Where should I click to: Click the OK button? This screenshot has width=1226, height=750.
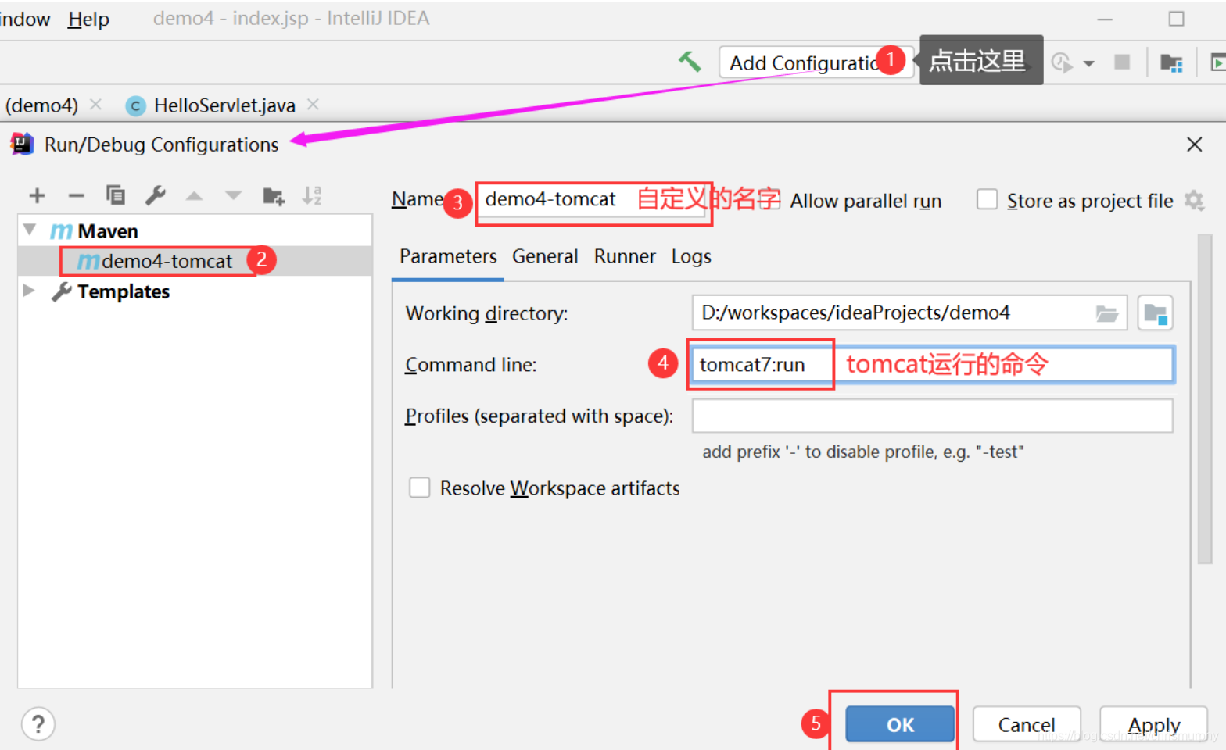[x=900, y=724]
